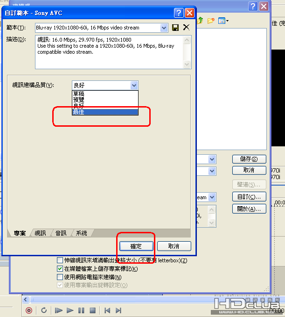Delete template with the X icon
Viewport: 285px width, 317px height.
[186, 27]
